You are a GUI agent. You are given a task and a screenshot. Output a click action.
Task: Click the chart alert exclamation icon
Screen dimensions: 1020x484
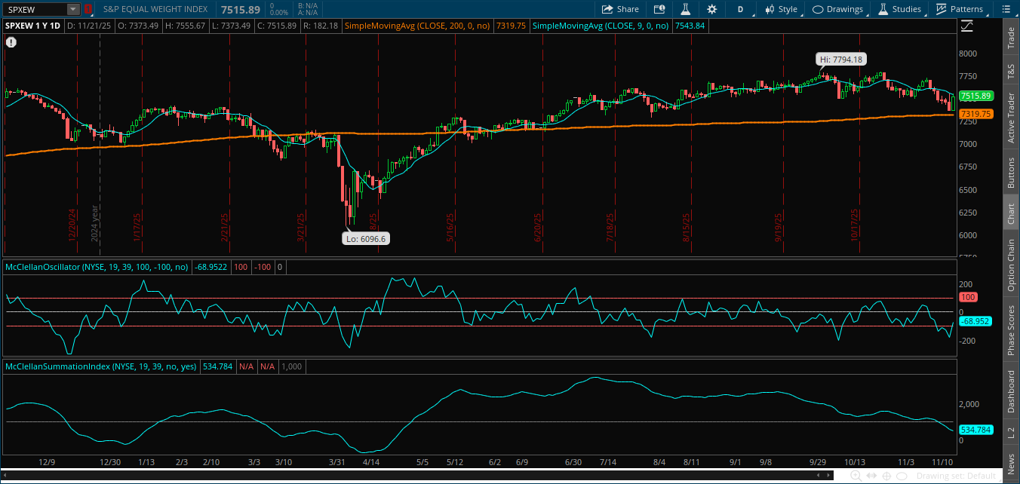pos(11,42)
